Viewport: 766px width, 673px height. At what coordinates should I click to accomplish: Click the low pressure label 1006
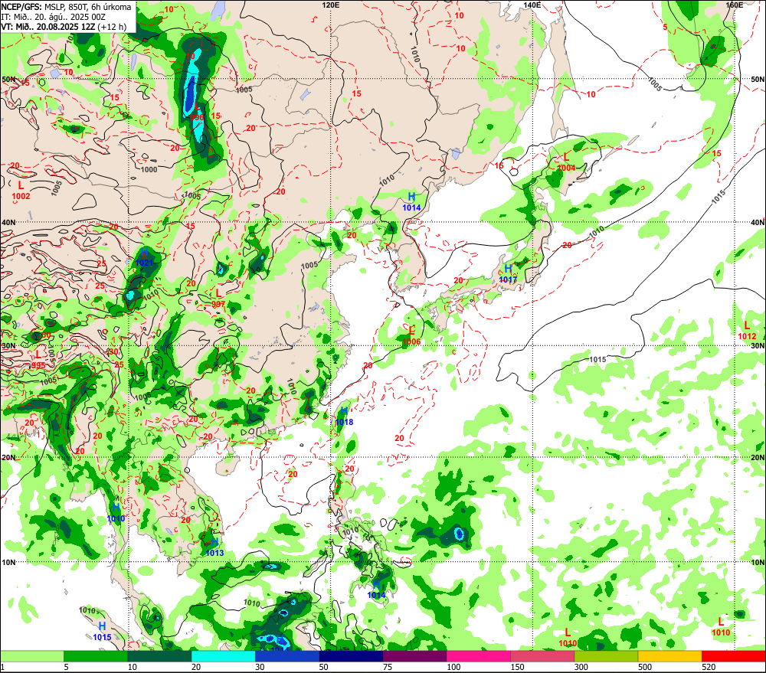point(411,341)
